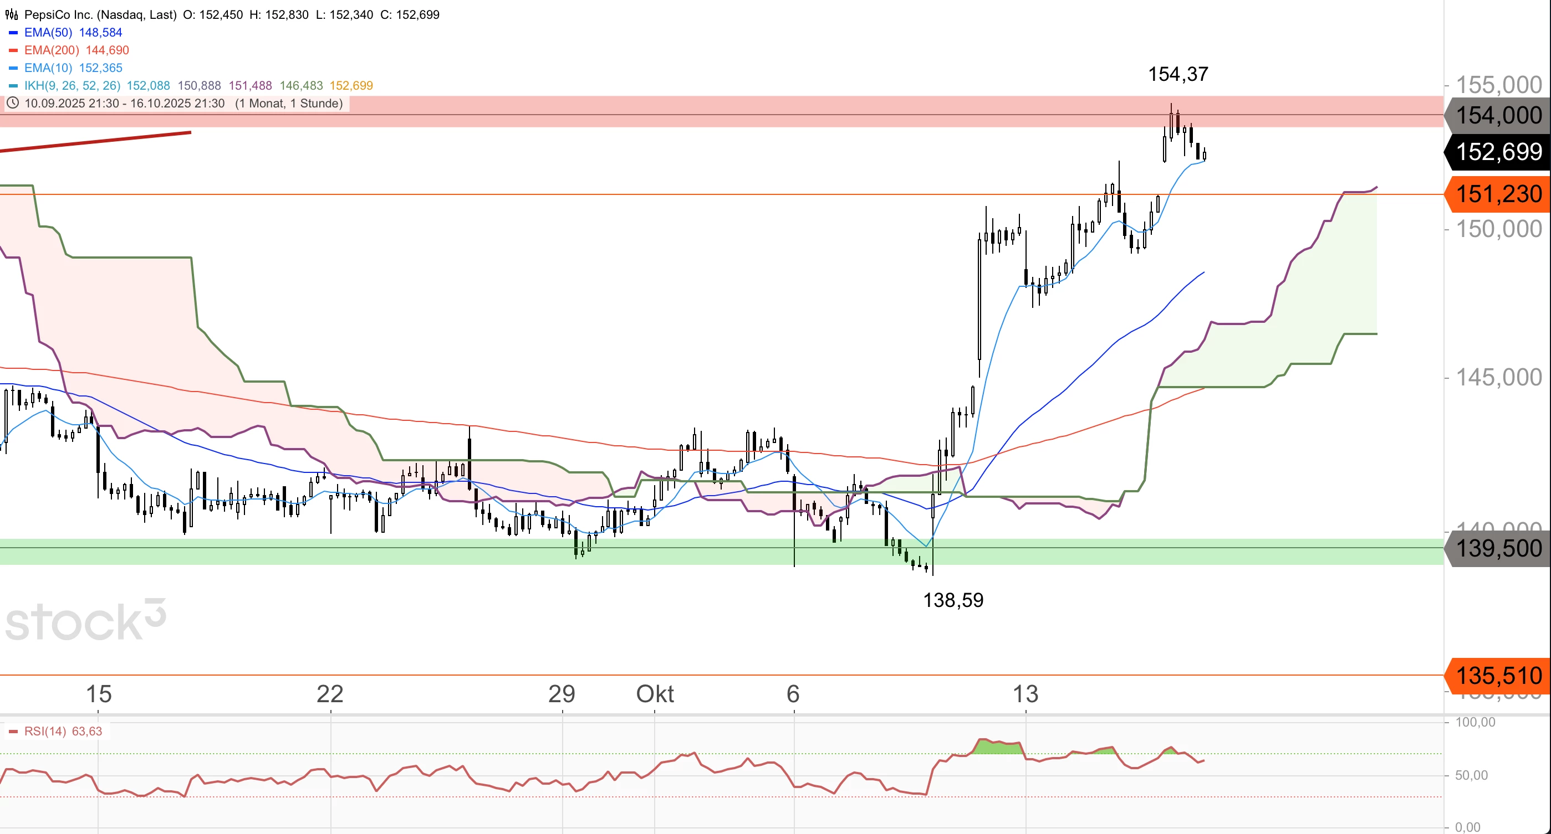
Task: Click the EMA(10) light blue legend marker
Action: (x=13, y=68)
